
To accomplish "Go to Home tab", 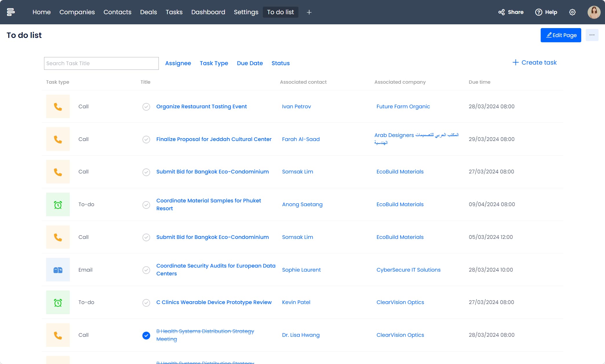I will [x=41, y=12].
